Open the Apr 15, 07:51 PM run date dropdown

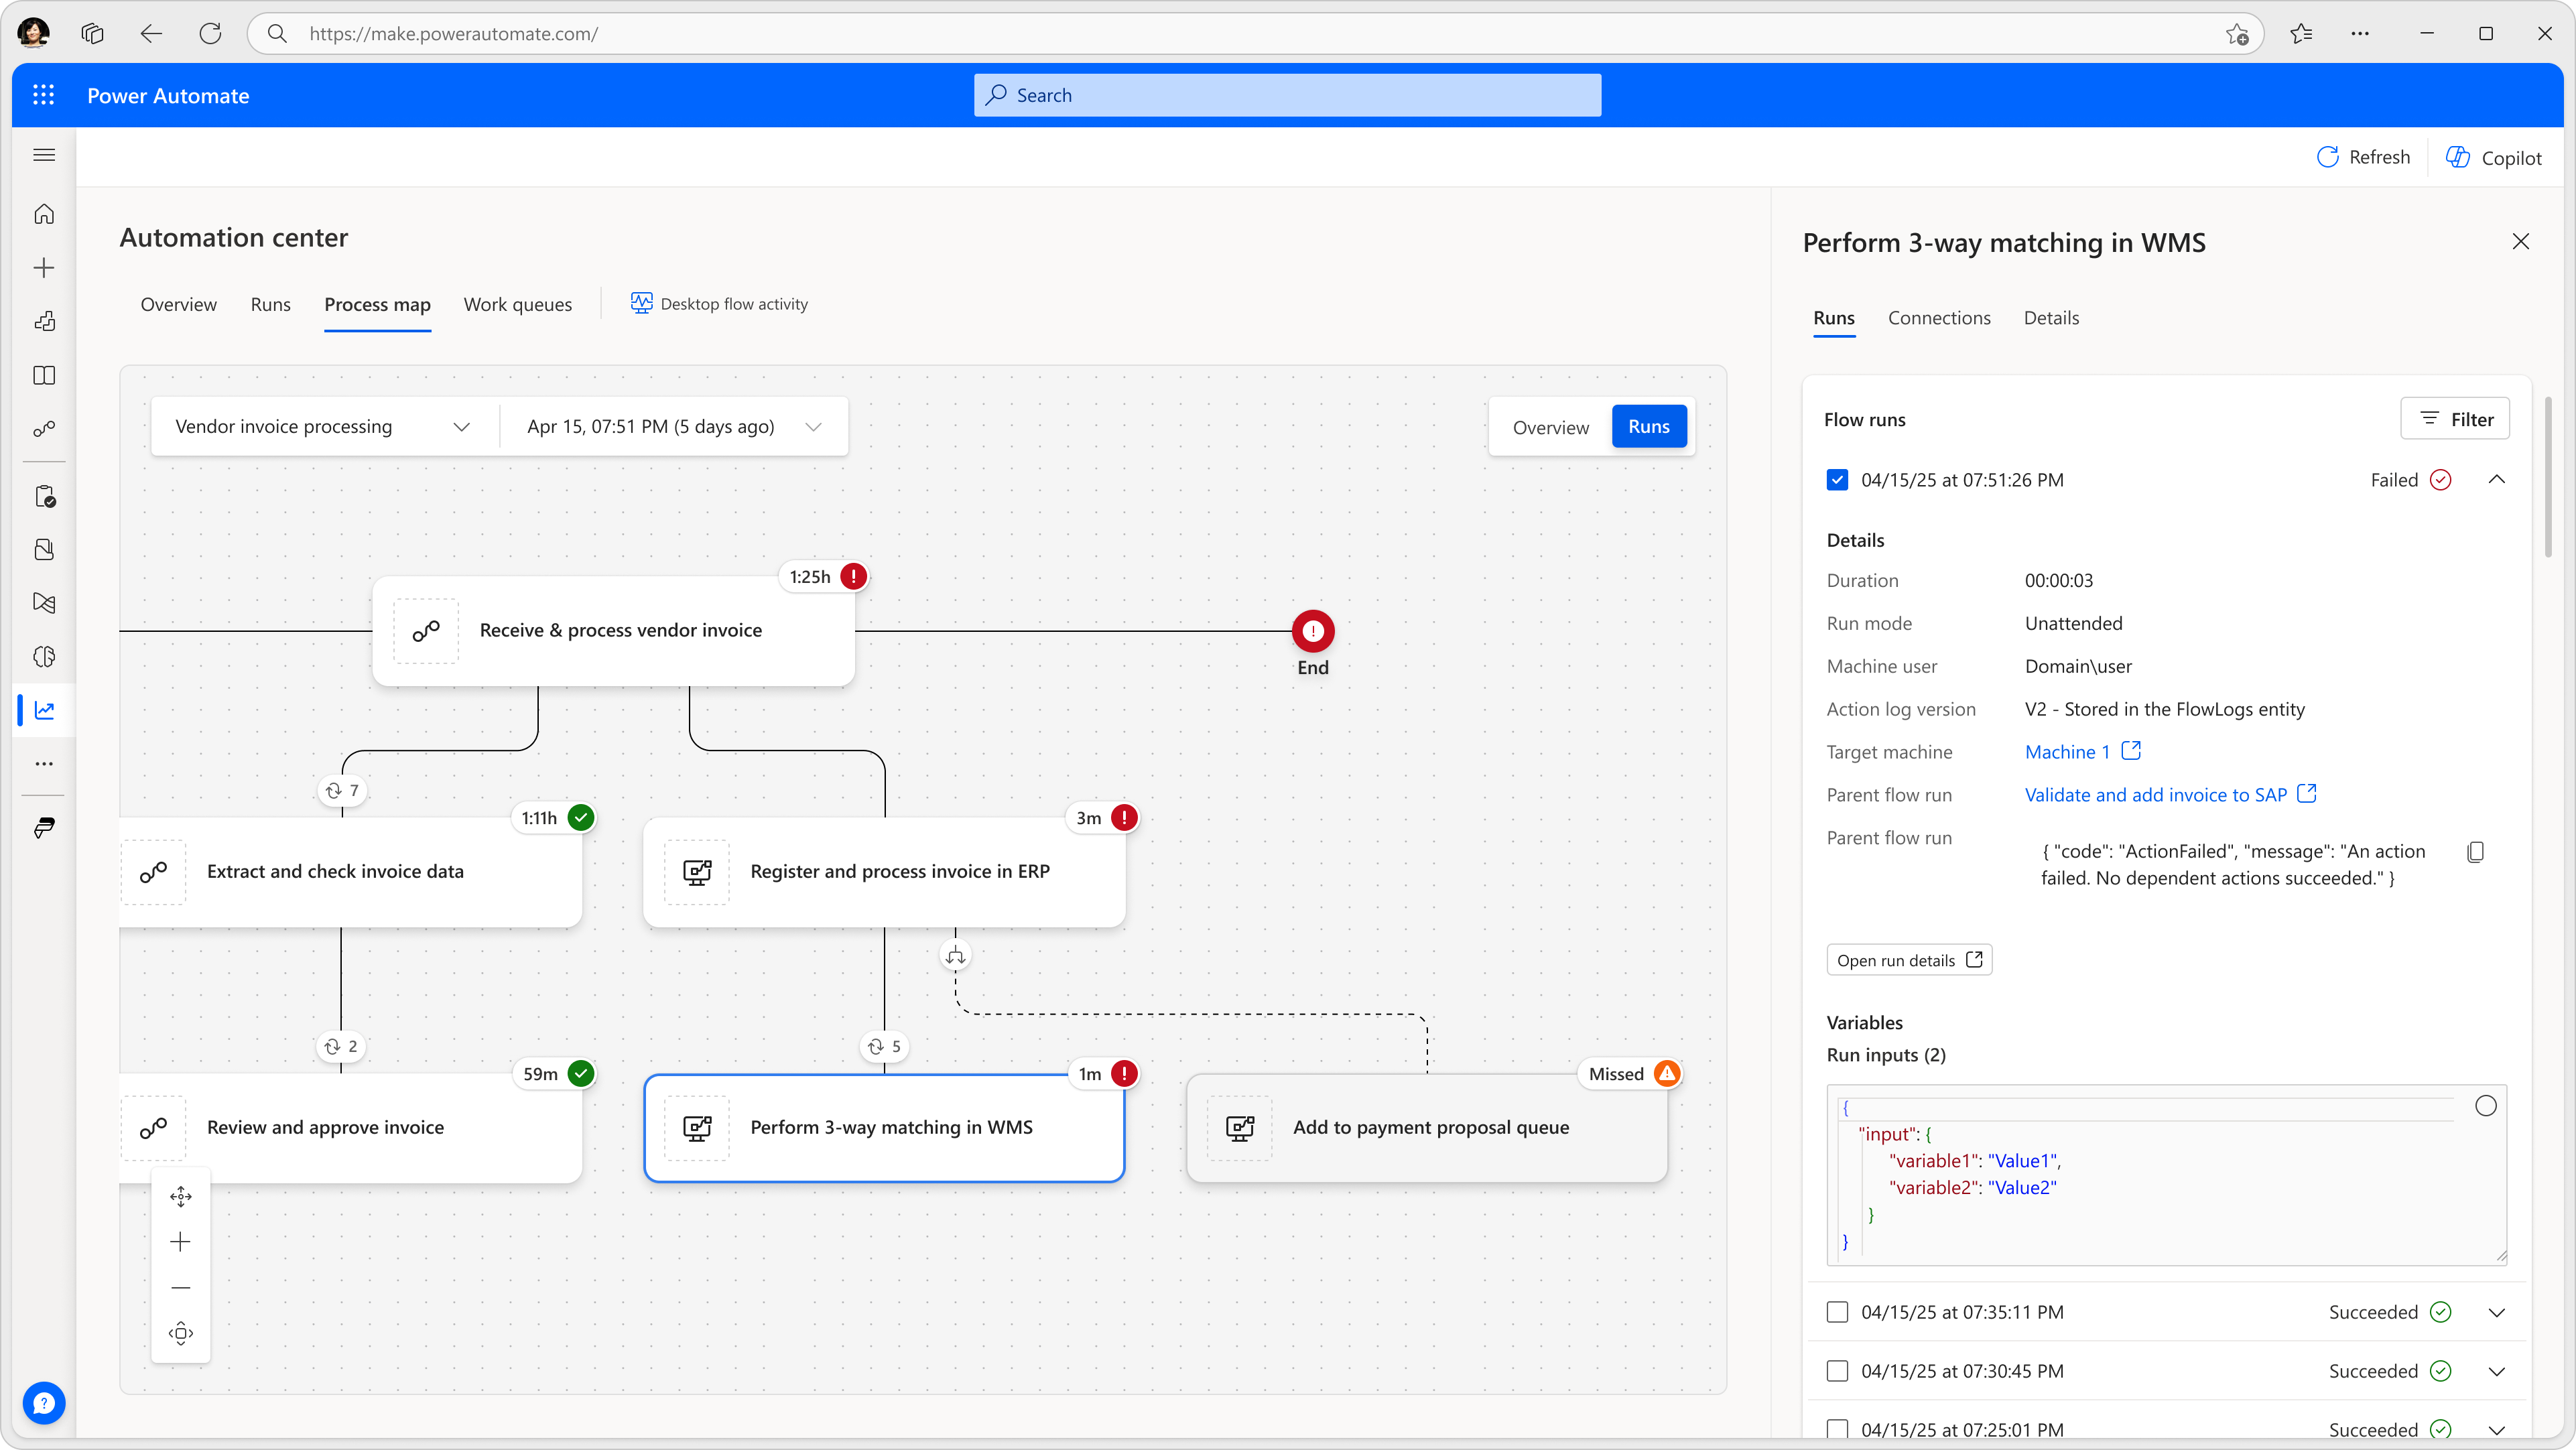tap(674, 427)
